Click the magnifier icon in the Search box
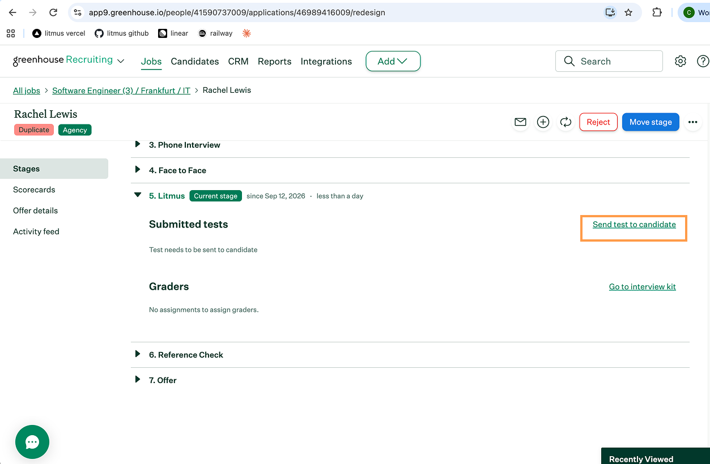Viewport: 710px width, 464px height. [569, 61]
